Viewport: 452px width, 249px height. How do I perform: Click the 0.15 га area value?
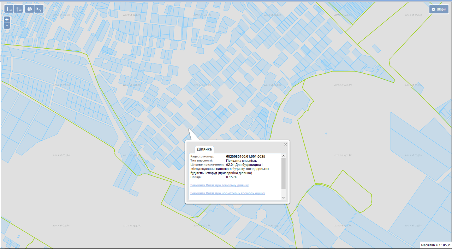[x=231, y=177]
